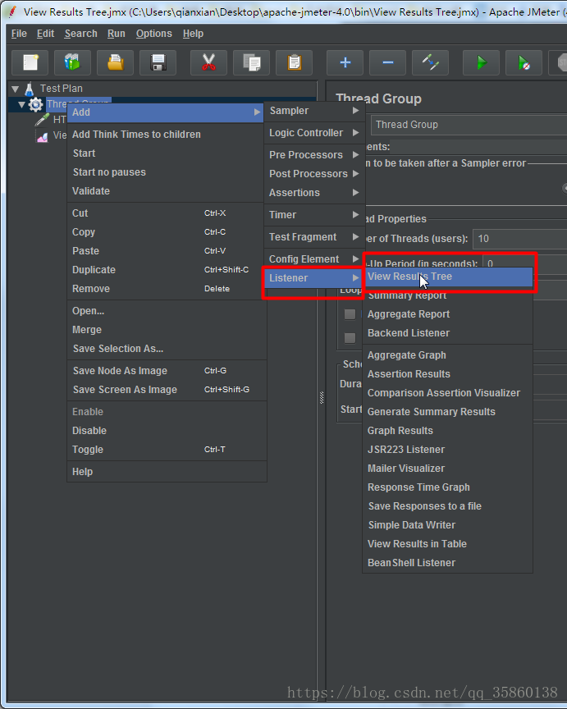Screen dimensions: 567x709
Task: Choose Save Selection As... entry
Action: click(167, 349)
